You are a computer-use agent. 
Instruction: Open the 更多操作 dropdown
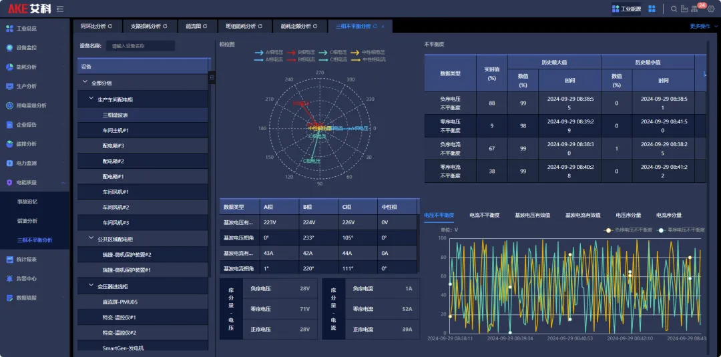(x=702, y=27)
